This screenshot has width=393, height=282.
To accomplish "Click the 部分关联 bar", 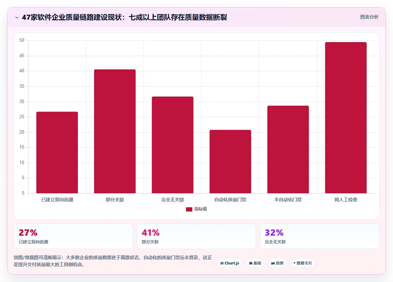I will [x=115, y=131].
